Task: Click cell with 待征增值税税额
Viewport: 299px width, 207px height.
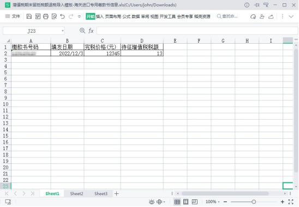Action: [x=142, y=47]
